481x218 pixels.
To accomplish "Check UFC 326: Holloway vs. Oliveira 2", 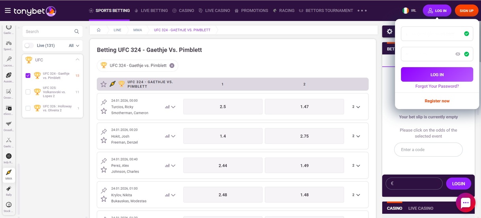I will 28,108.
